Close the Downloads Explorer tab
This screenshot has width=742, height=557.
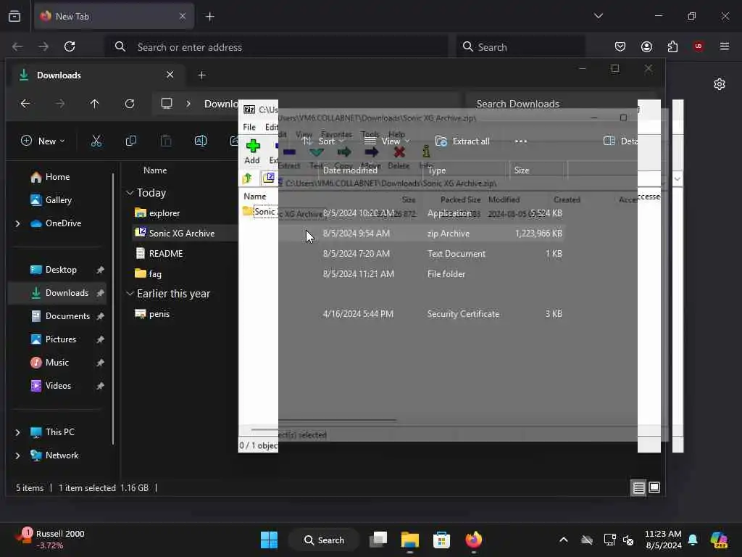pyautogui.click(x=170, y=75)
